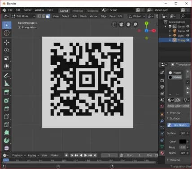Image resolution: width=192 pixels, height=169 pixels.
Task: Hide the Camera object in outliner
Action: pyautogui.click(x=188, y=31)
